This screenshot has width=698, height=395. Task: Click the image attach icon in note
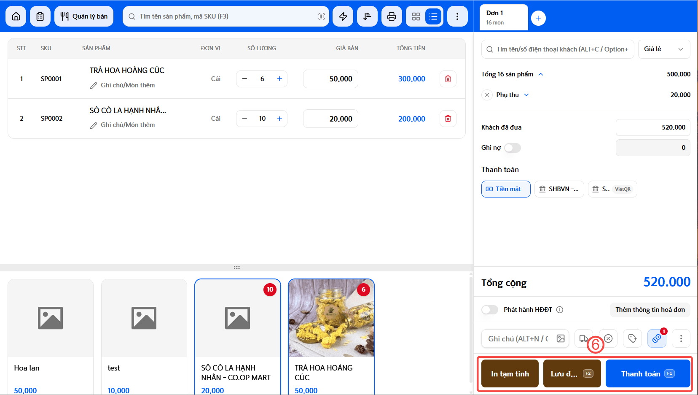click(561, 338)
